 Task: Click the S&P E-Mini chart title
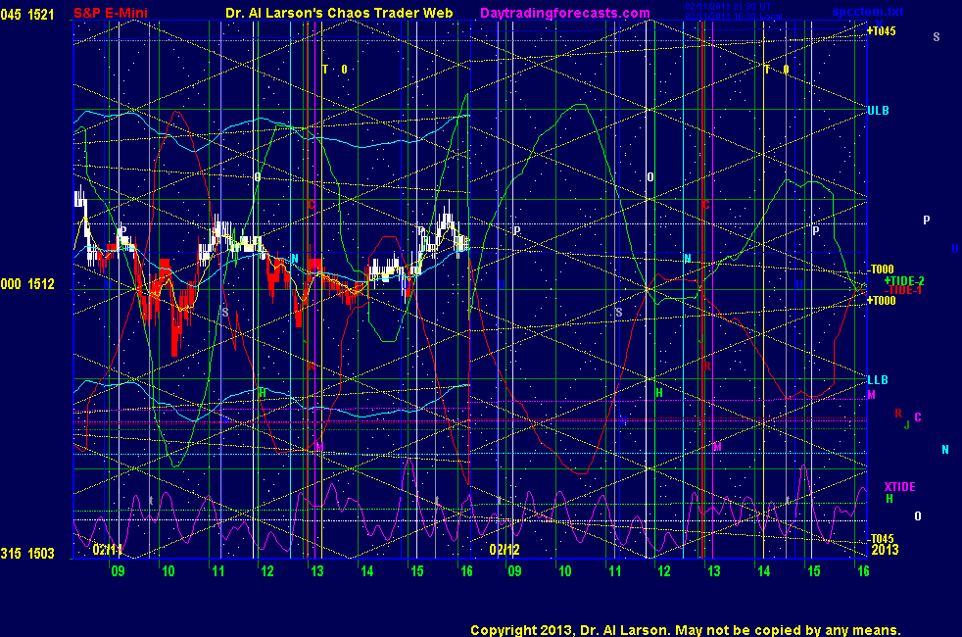111,13
